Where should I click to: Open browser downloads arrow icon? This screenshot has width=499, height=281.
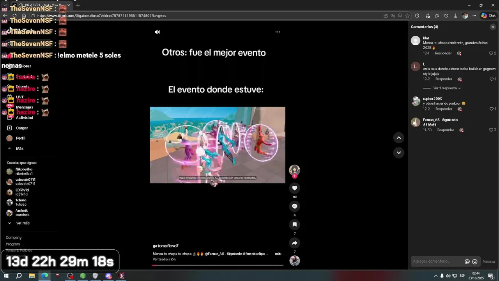point(455,16)
